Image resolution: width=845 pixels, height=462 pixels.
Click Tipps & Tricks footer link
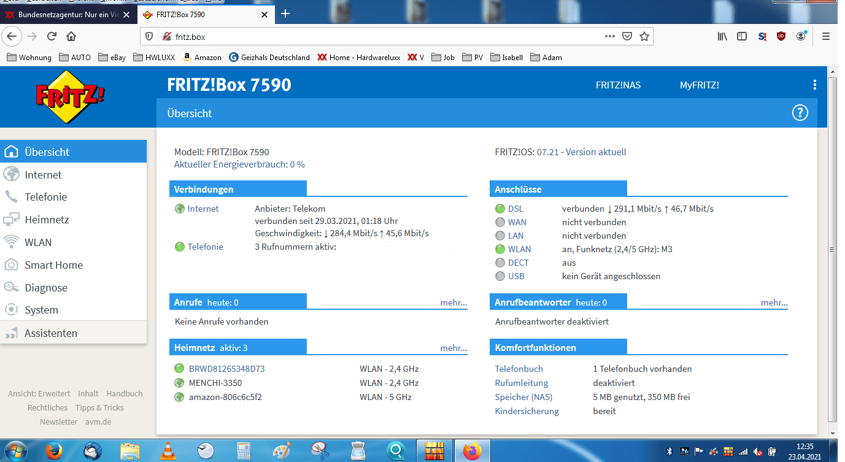[99, 408]
